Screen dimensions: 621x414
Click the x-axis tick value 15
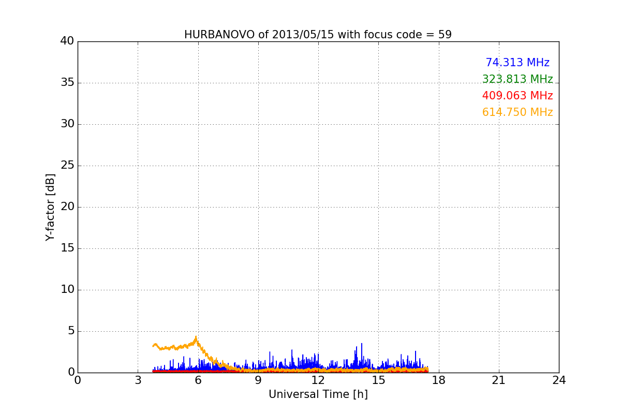tap(378, 380)
